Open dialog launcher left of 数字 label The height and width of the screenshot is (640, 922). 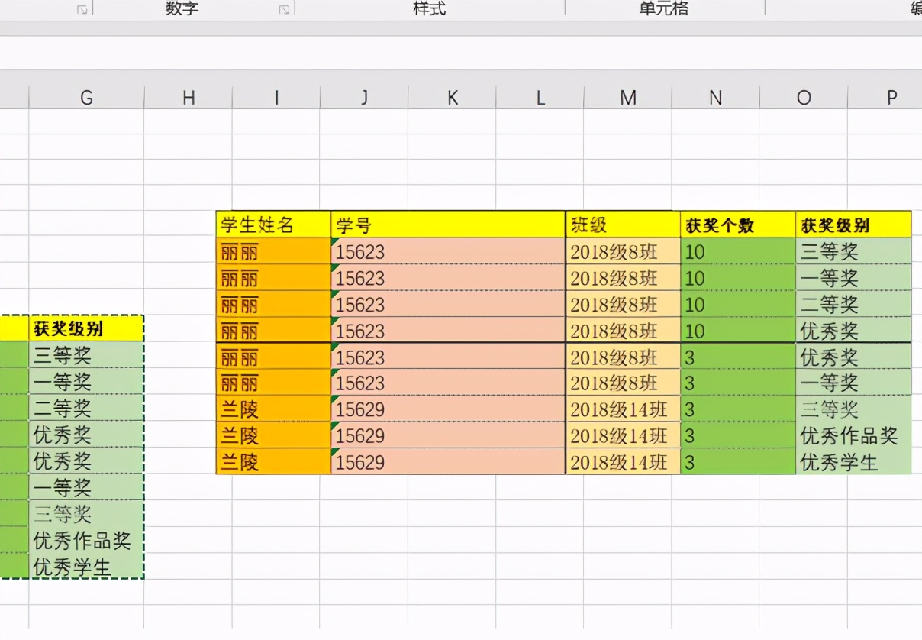82,10
